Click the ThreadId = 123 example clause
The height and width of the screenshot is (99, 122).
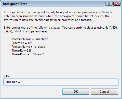coord(21,51)
